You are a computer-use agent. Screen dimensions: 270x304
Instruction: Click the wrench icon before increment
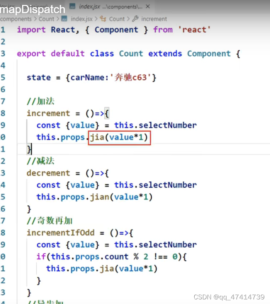(135, 19)
